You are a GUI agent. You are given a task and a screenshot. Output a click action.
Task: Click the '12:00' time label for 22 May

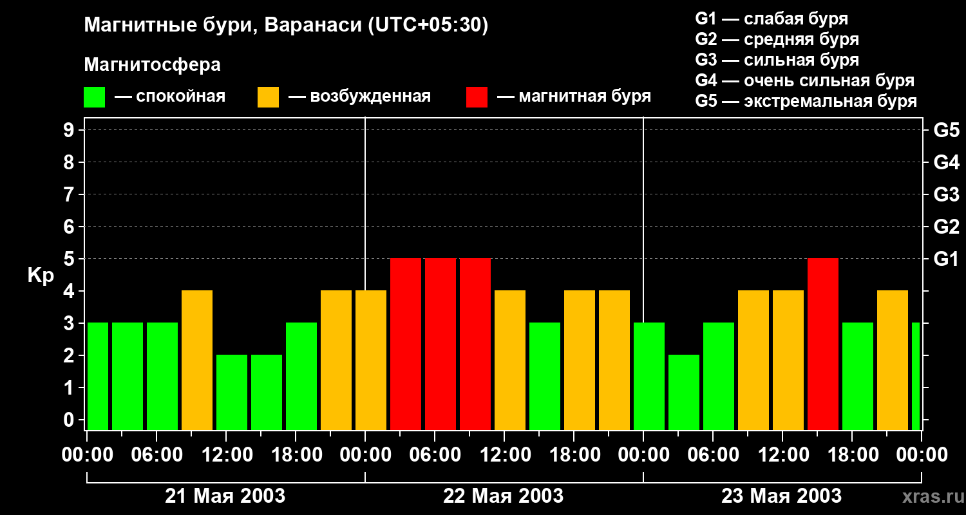tap(504, 455)
